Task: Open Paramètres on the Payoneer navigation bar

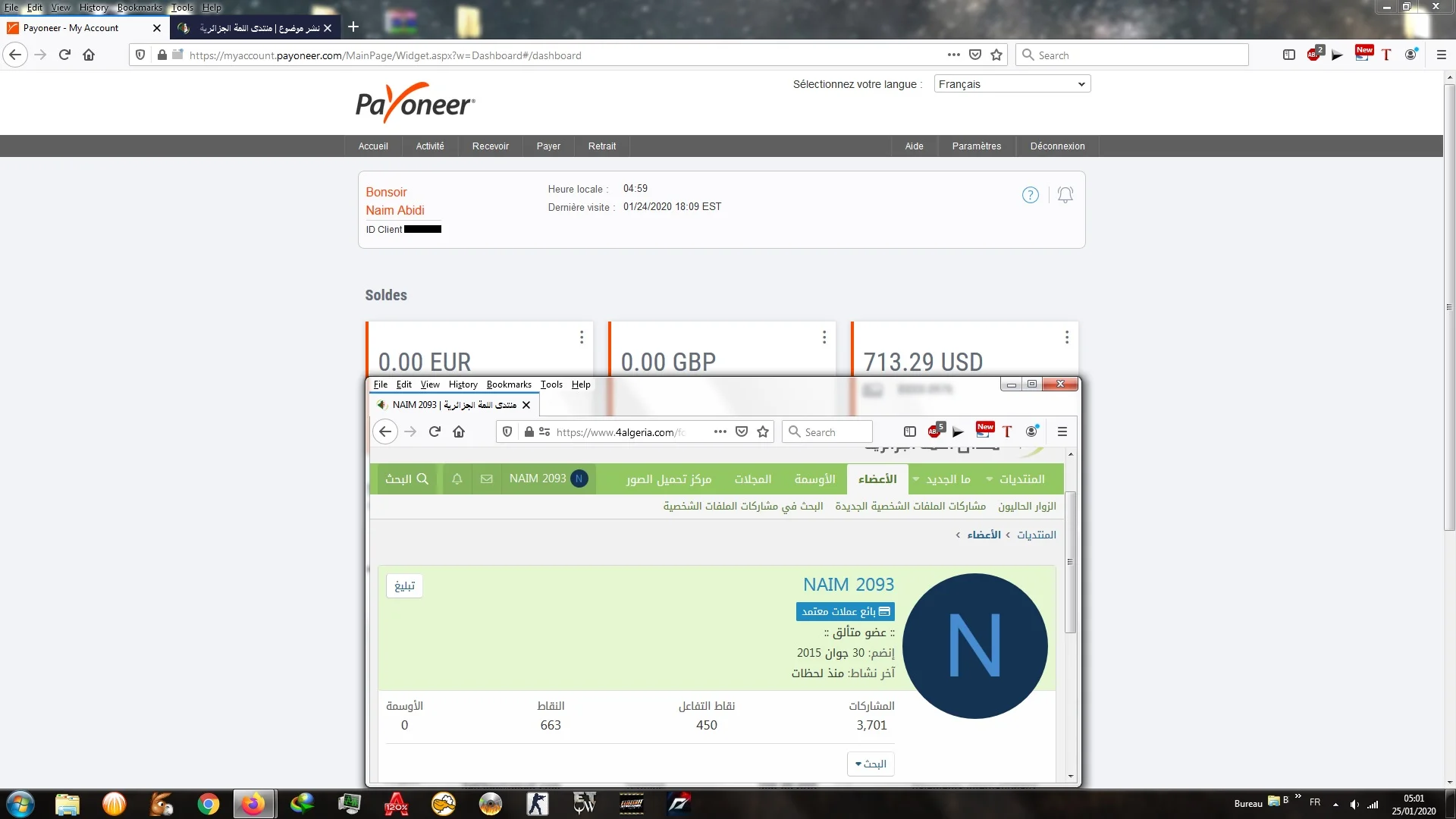Action: 977,146
